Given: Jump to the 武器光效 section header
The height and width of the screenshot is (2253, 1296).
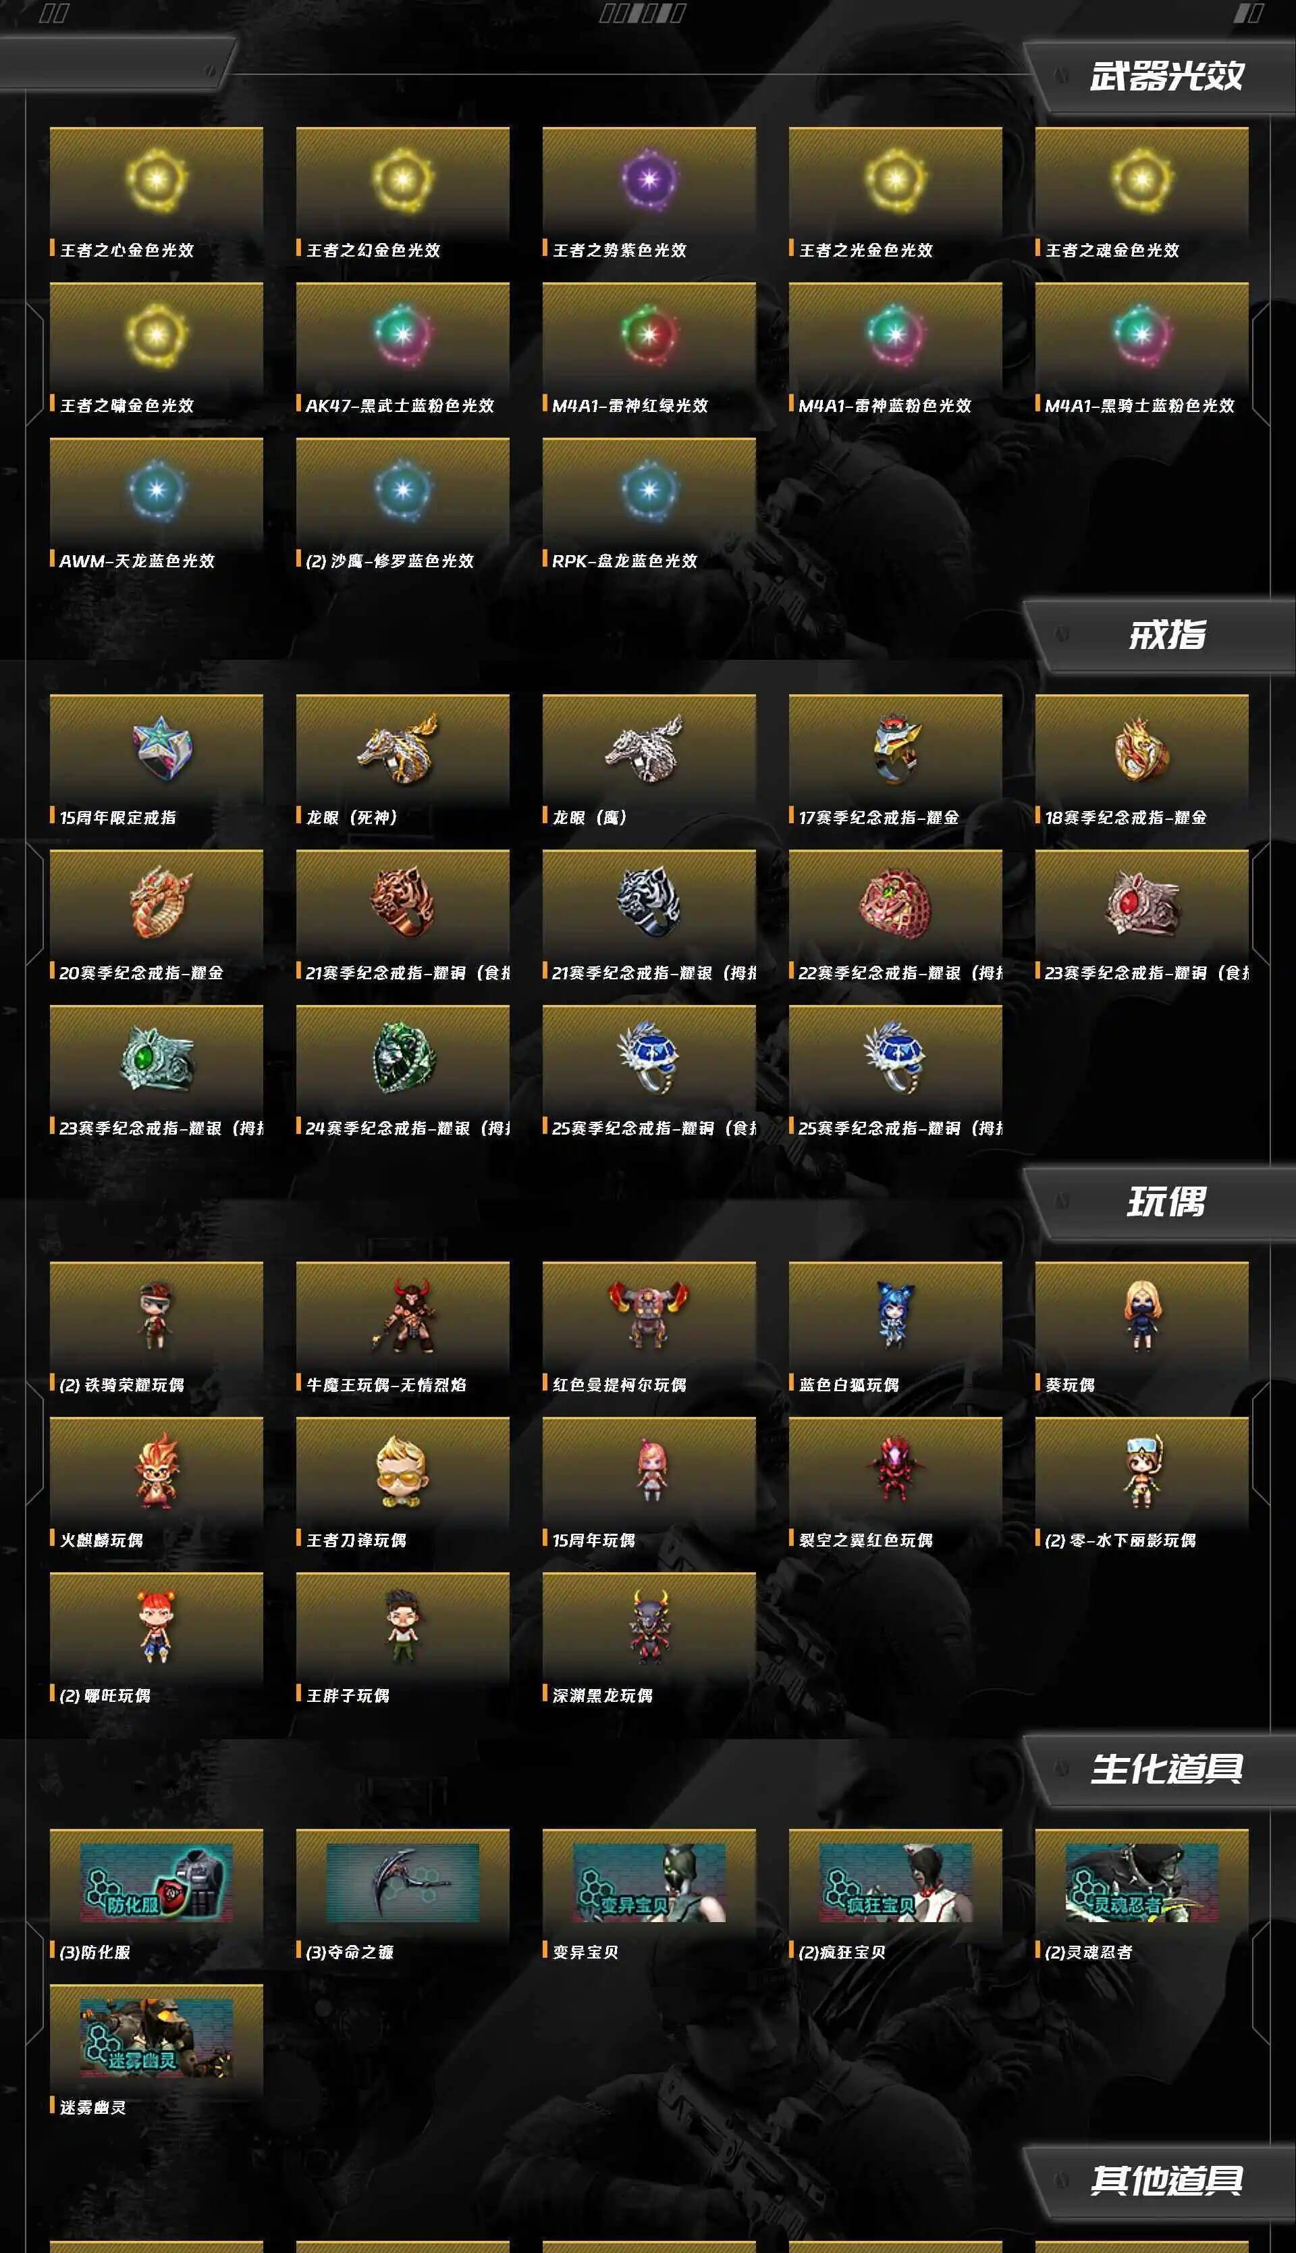Looking at the screenshot, I should pos(1166,76).
